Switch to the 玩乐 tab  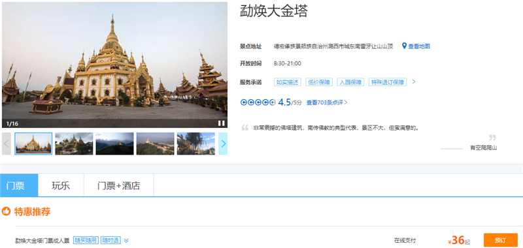61,185
